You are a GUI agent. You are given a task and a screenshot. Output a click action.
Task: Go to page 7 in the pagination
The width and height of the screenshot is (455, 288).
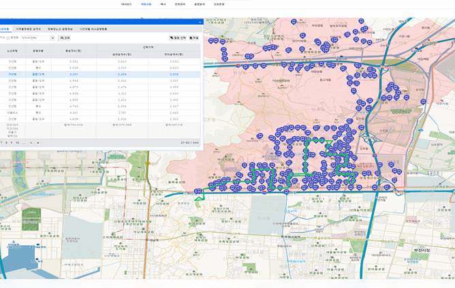[1, 143]
